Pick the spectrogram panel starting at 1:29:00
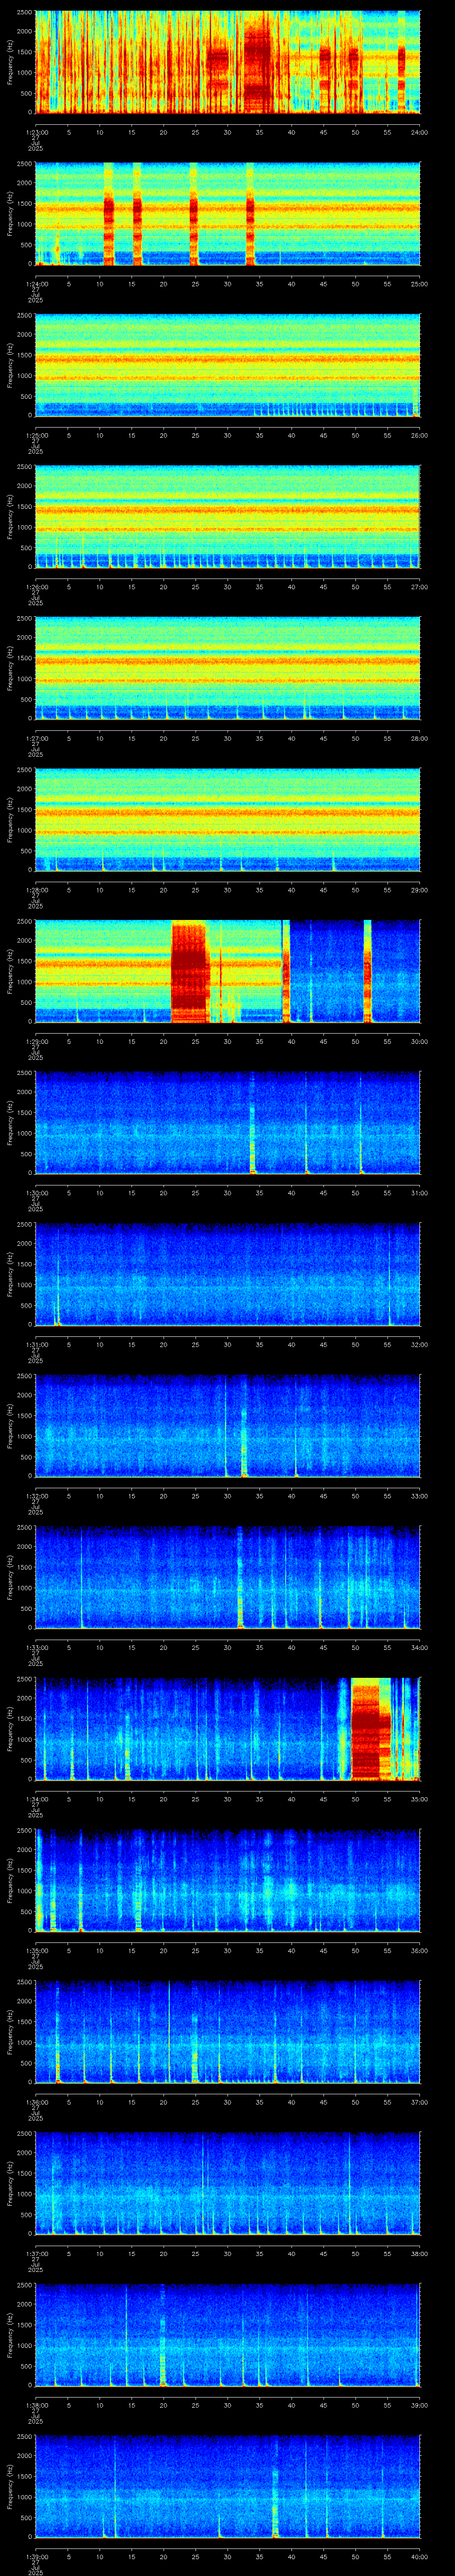The width and height of the screenshot is (455, 2576). tap(227, 971)
